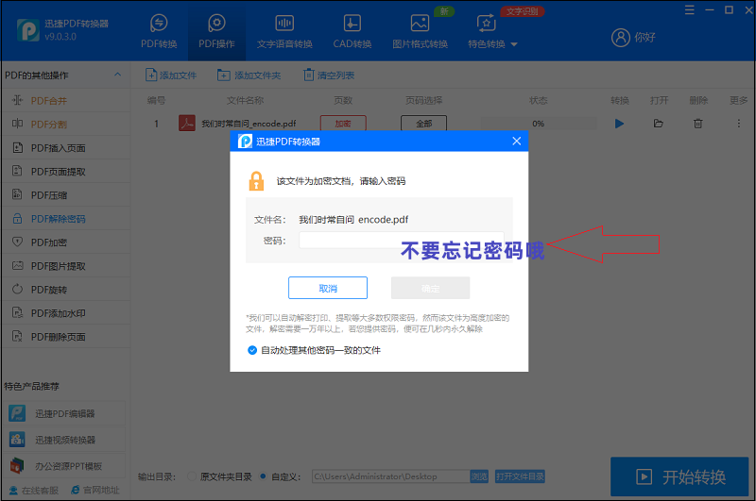Viewport: 756px width, 501px height.
Task: Click the output directory path field
Action: (391, 476)
